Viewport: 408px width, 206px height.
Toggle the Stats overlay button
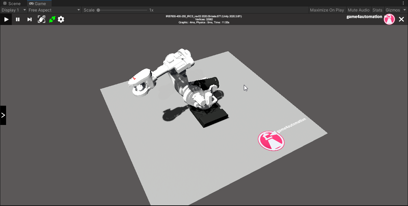click(x=378, y=10)
